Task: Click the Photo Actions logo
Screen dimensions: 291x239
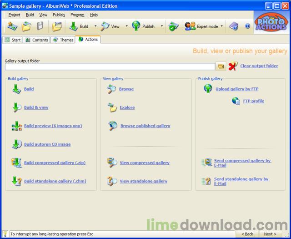Action: (271, 22)
